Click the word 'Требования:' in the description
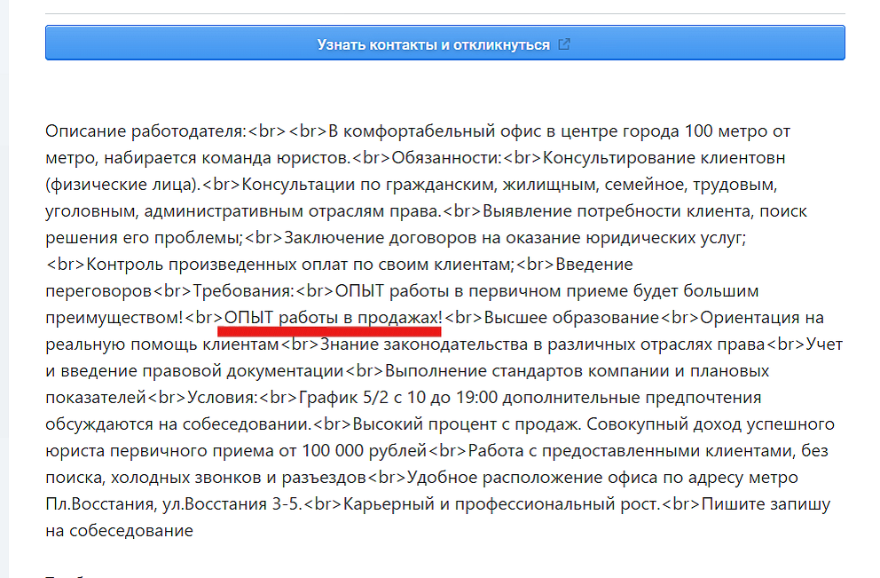The width and height of the screenshot is (880, 578). [x=244, y=290]
